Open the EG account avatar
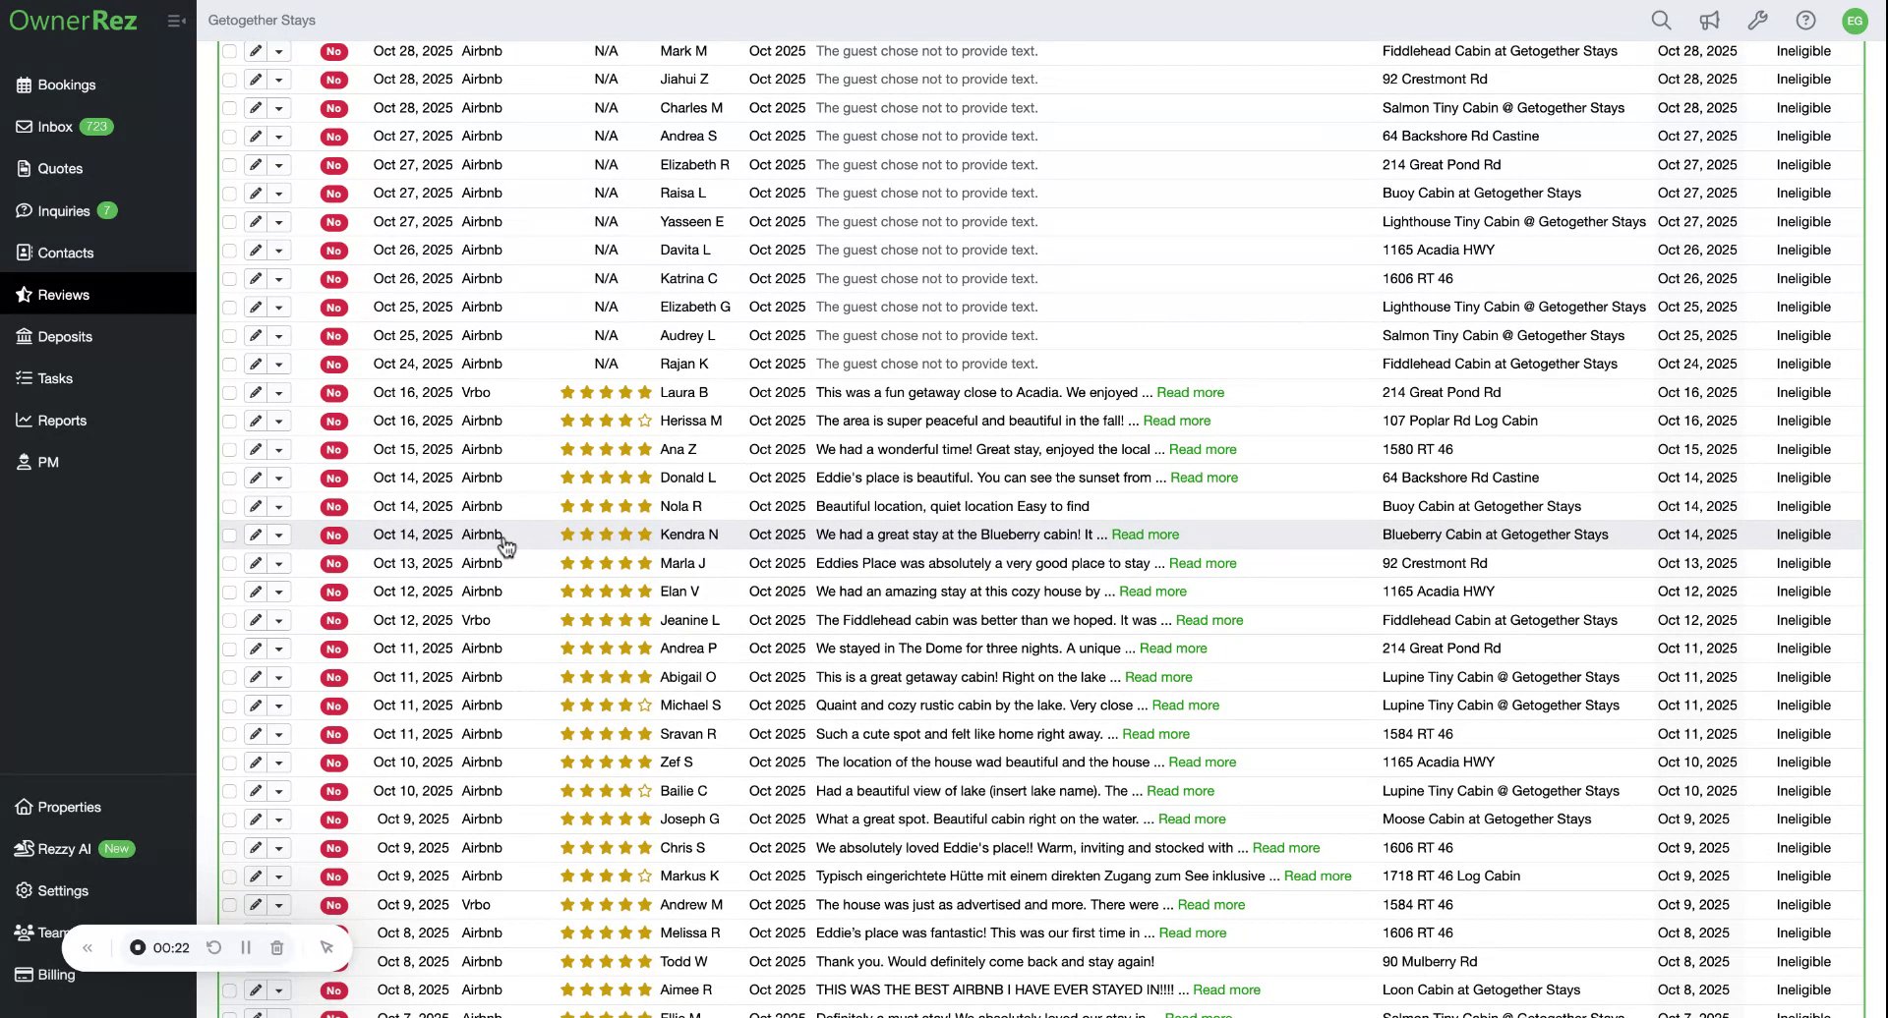Image resolution: width=1888 pixels, height=1018 pixels. click(1856, 20)
